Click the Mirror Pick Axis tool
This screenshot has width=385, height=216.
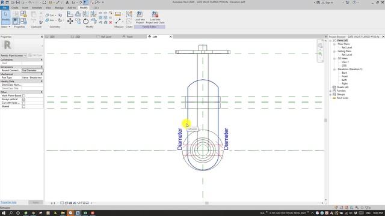coord(85,14)
